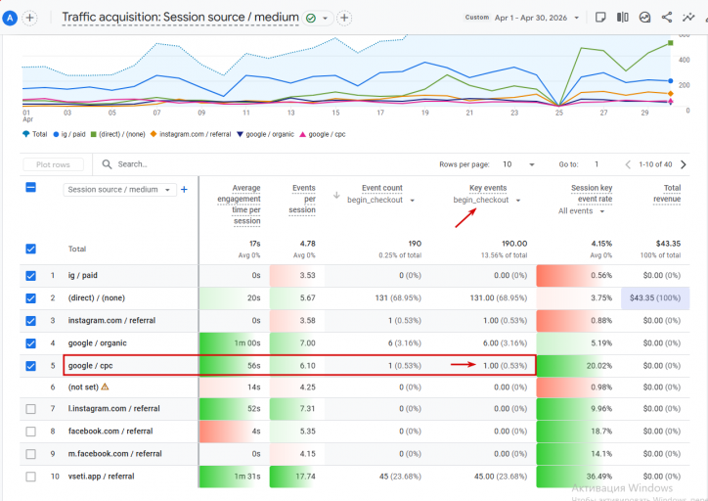Image resolution: width=708 pixels, height=501 pixels.
Task: Open the Insights sparkline icon
Action: (688, 18)
